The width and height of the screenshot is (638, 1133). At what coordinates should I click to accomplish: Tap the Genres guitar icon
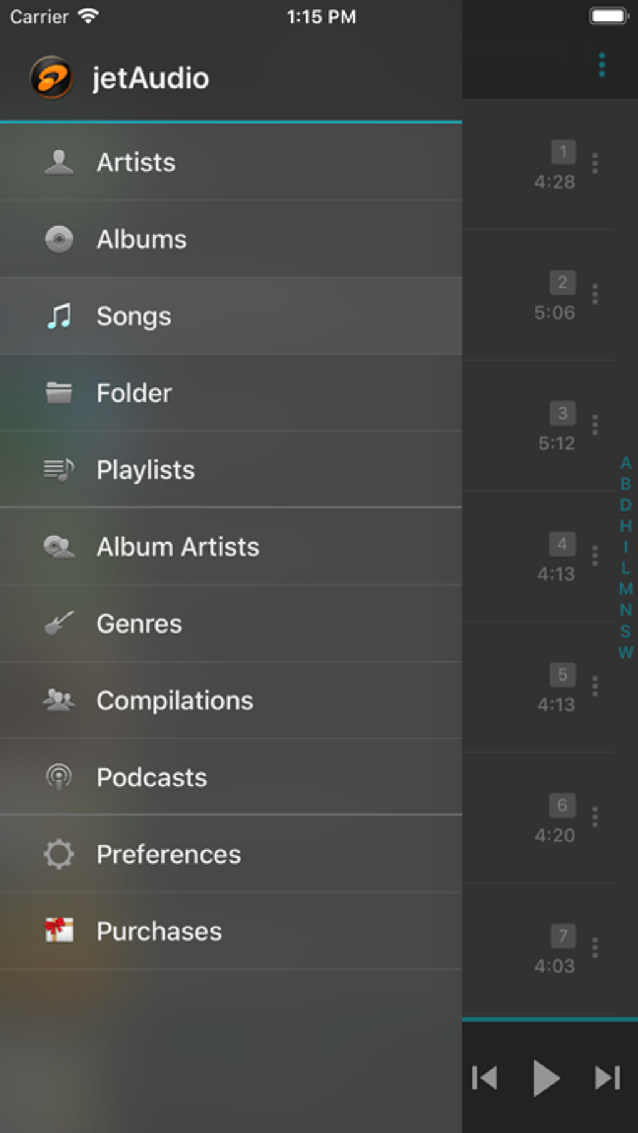pos(59,624)
